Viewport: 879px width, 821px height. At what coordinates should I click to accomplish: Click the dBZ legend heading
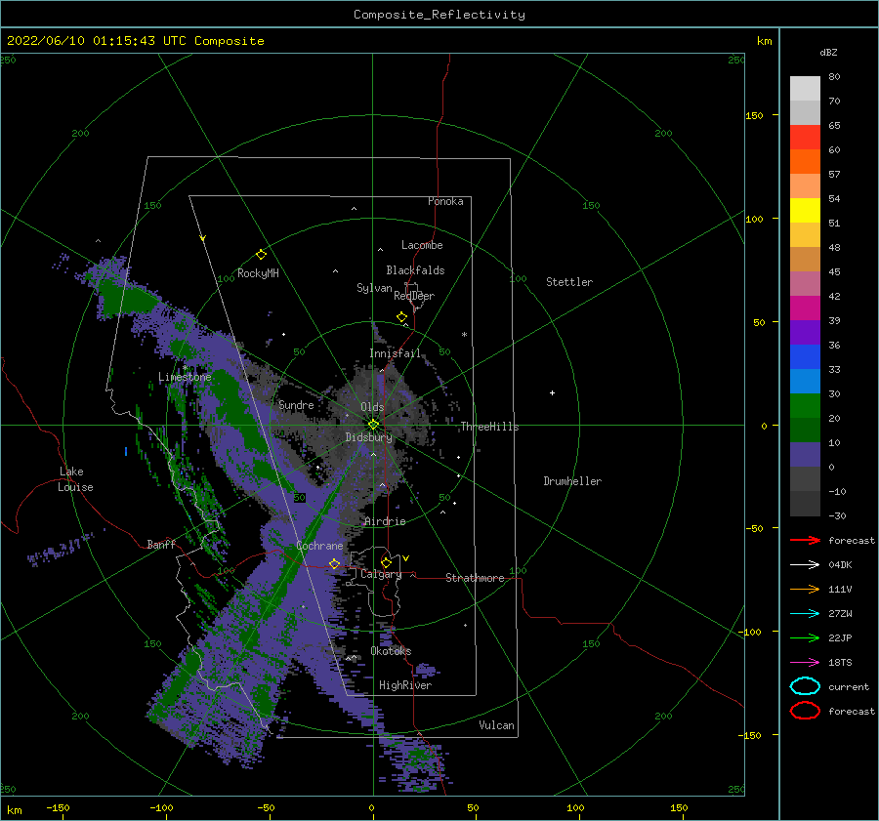point(828,52)
